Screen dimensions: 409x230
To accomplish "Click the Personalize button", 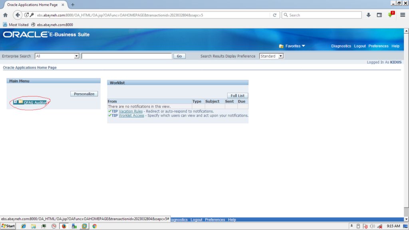I will [x=84, y=94].
